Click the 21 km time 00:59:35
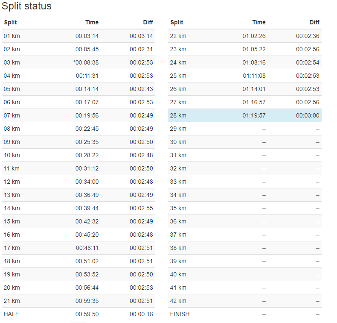The height and width of the screenshot is (323, 337). pyautogui.click(x=87, y=301)
